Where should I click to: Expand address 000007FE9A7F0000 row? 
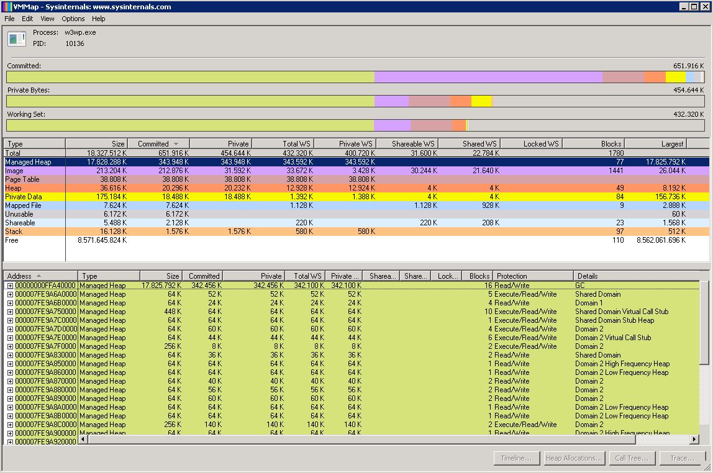tap(10, 346)
